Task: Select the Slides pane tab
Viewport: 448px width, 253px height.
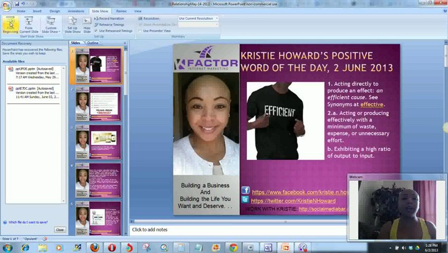Action: 75,43
